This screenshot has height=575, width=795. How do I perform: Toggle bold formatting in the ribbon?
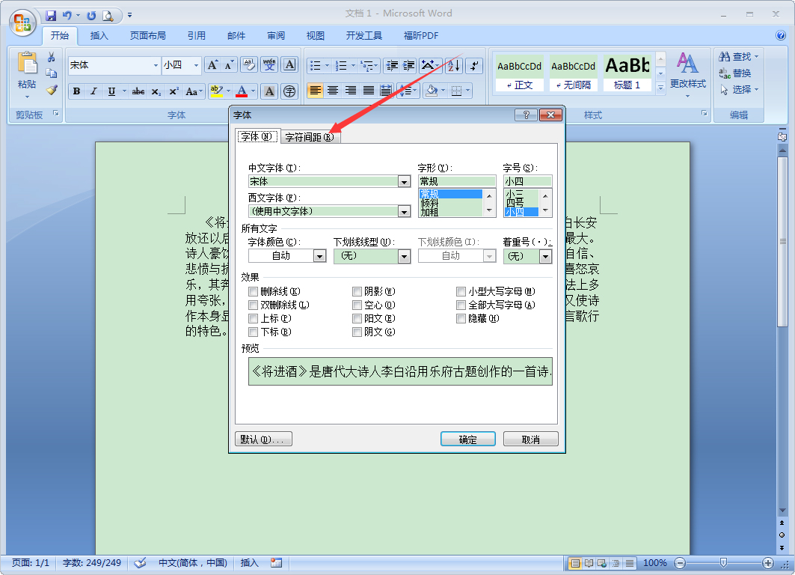coord(76,91)
